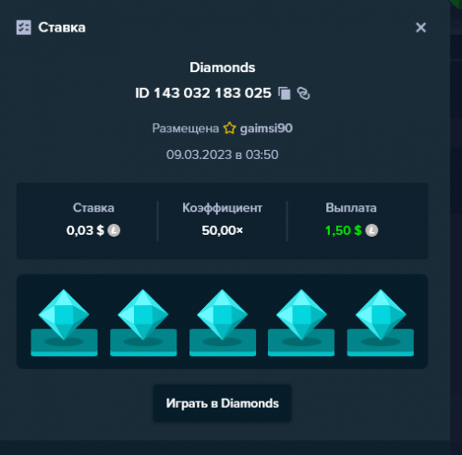The height and width of the screenshot is (455, 462).
Task: Copy the bet ID to clipboard
Action: tap(285, 93)
